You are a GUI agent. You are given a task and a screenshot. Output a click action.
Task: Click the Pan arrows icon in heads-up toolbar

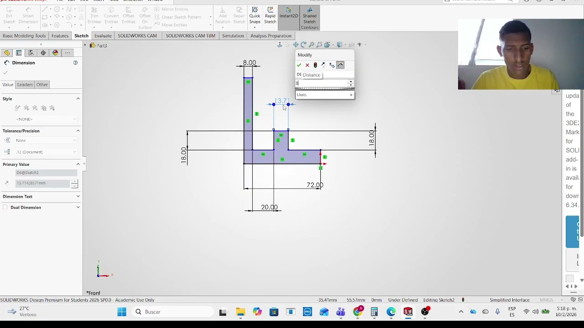click(296, 45)
